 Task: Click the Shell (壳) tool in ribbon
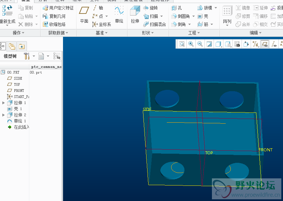[x=203, y=16]
